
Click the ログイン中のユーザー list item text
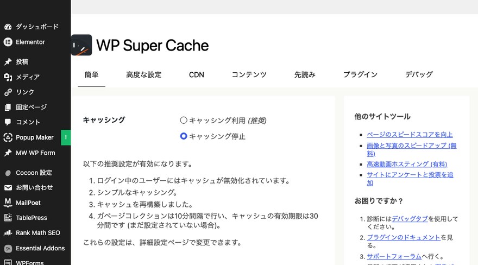[x=193, y=181]
